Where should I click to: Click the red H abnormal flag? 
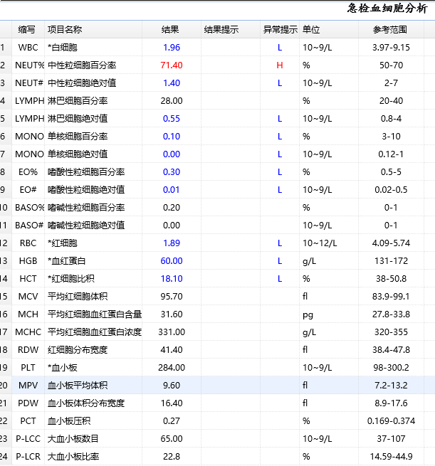[280, 65]
